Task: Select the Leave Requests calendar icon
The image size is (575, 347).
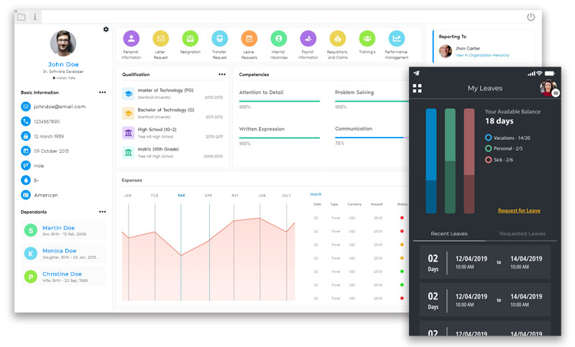Action: tap(249, 39)
